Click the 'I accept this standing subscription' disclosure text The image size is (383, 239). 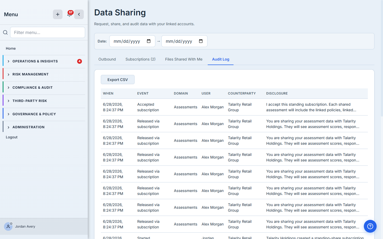(x=311, y=107)
